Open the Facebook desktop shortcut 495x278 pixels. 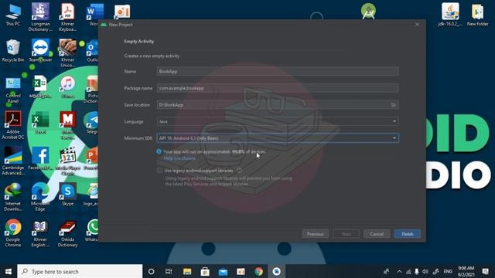click(x=40, y=159)
